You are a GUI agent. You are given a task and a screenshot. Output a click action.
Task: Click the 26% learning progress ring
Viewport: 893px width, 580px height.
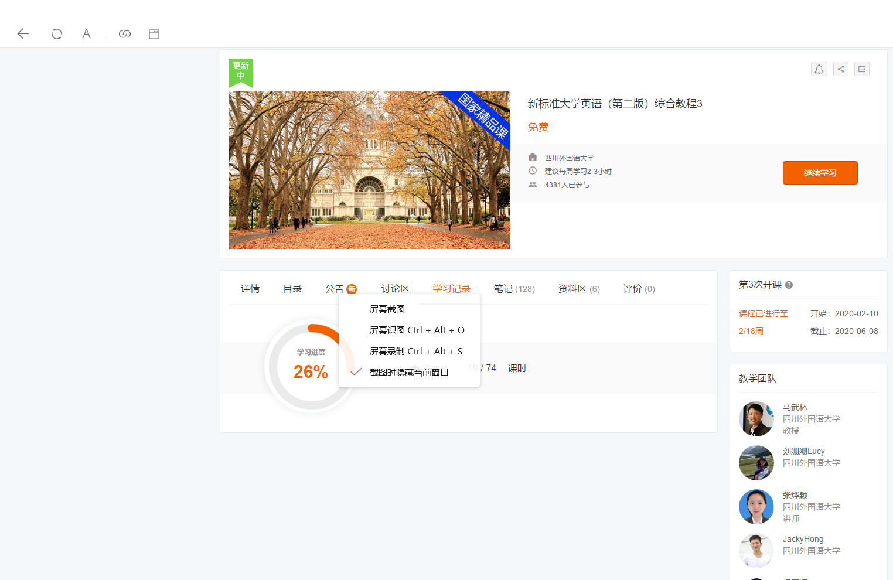click(x=311, y=366)
